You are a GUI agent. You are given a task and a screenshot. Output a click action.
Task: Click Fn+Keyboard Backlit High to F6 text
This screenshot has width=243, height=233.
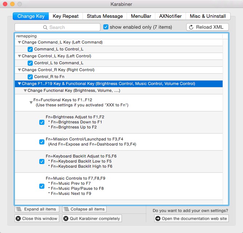pos(81,166)
